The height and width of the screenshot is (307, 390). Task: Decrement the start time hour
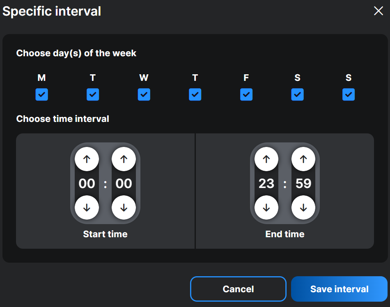click(x=87, y=208)
